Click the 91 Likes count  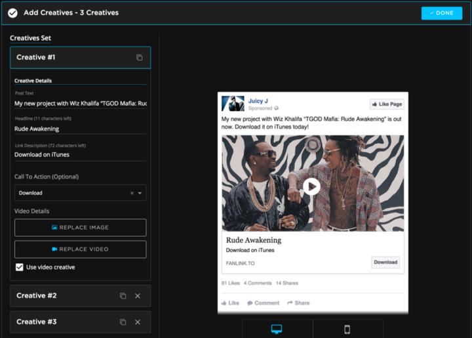click(x=231, y=283)
